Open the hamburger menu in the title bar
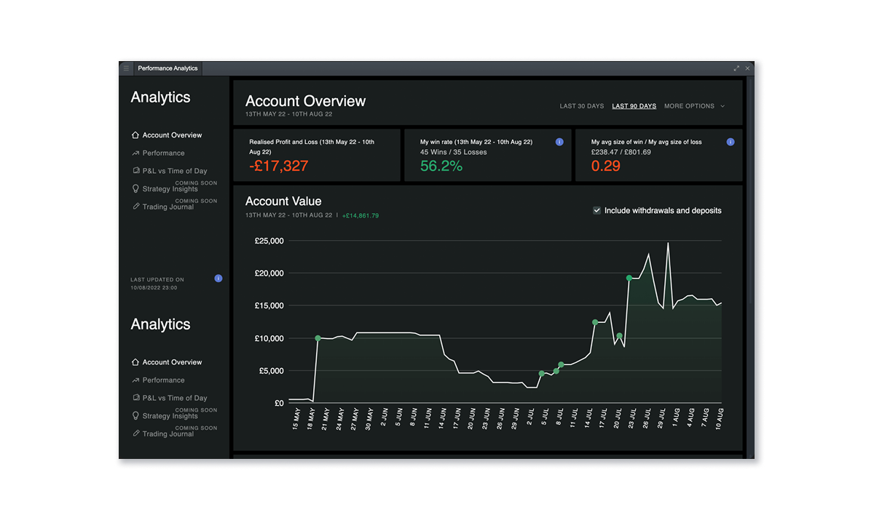This screenshot has height=520, width=874. (x=125, y=68)
